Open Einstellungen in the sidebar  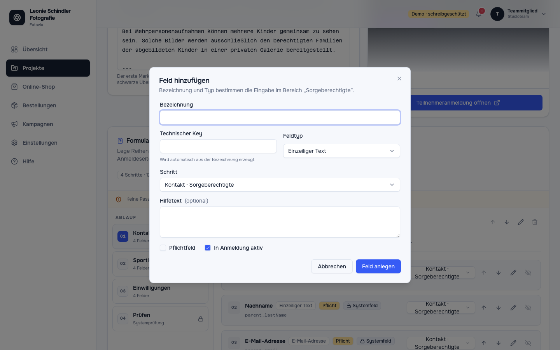point(48,143)
